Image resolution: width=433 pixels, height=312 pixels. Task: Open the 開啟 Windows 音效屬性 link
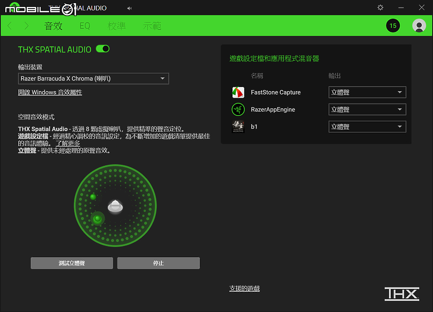tap(50, 92)
